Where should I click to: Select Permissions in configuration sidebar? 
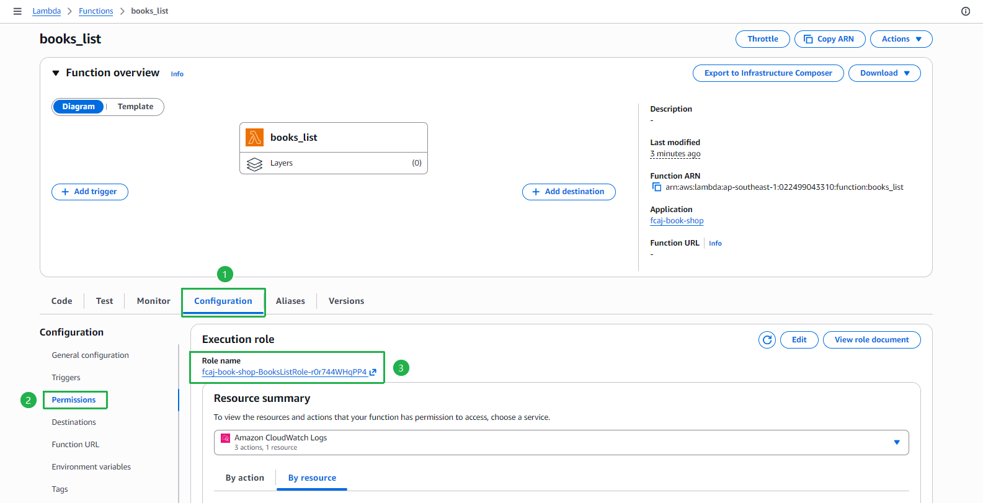(x=74, y=400)
